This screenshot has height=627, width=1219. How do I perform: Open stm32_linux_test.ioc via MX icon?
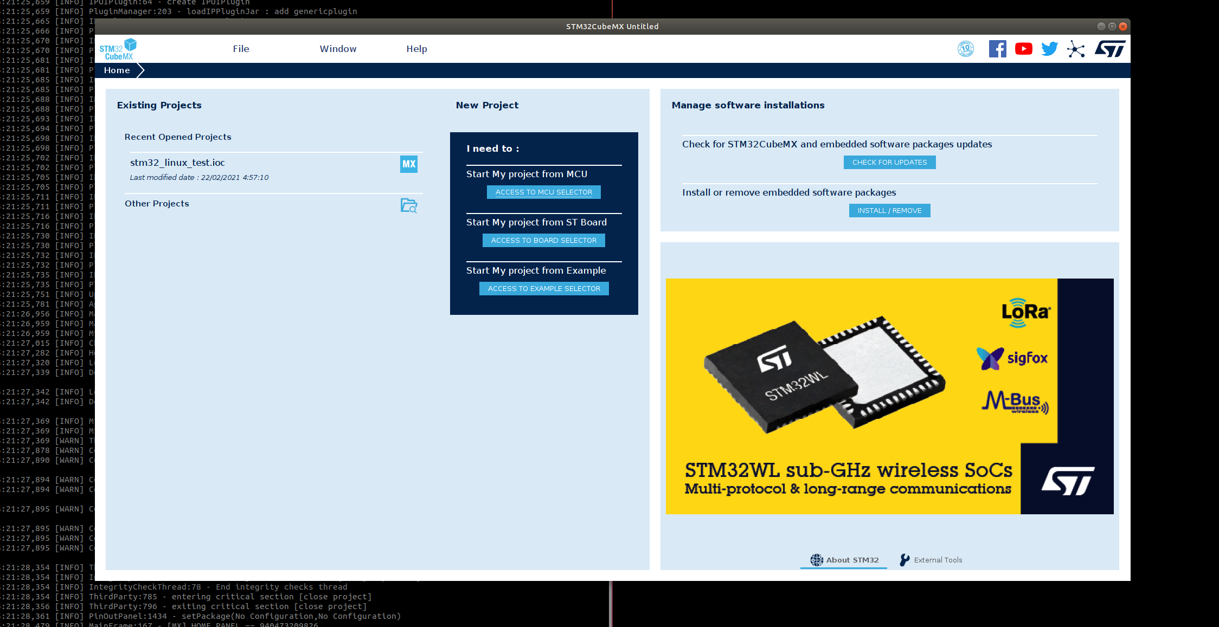tap(409, 164)
